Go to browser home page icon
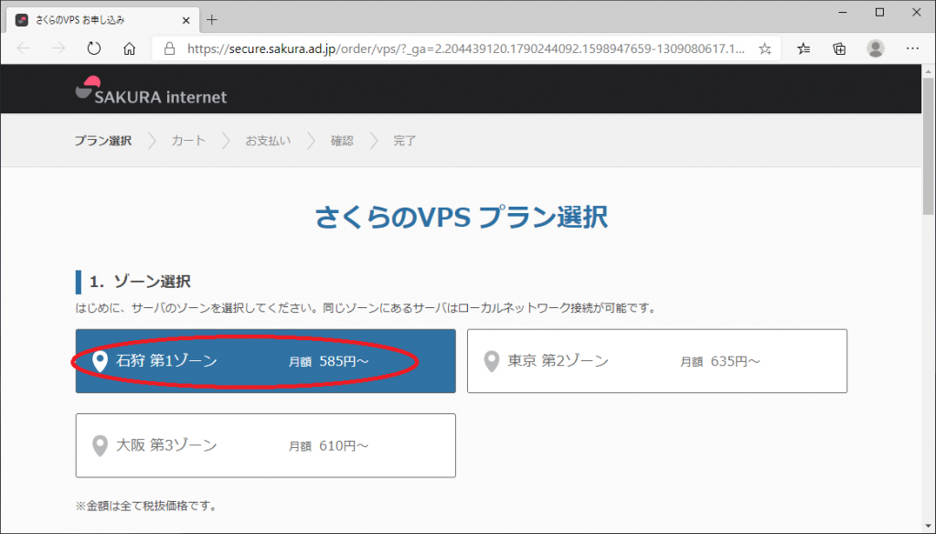This screenshot has height=534, width=936. click(x=130, y=48)
